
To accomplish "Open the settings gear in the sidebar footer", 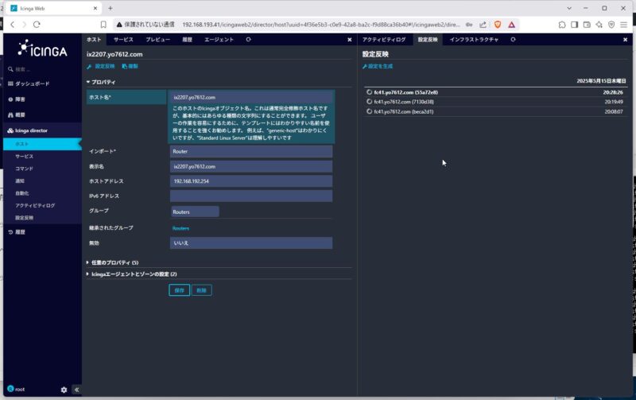I will (x=64, y=390).
